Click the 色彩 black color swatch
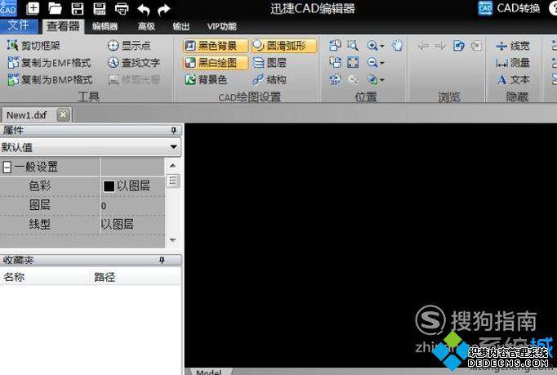The image size is (557, 375). [x=109, y=186]
